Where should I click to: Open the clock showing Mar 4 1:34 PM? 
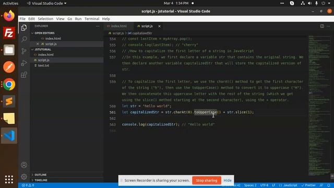point(176,3)
